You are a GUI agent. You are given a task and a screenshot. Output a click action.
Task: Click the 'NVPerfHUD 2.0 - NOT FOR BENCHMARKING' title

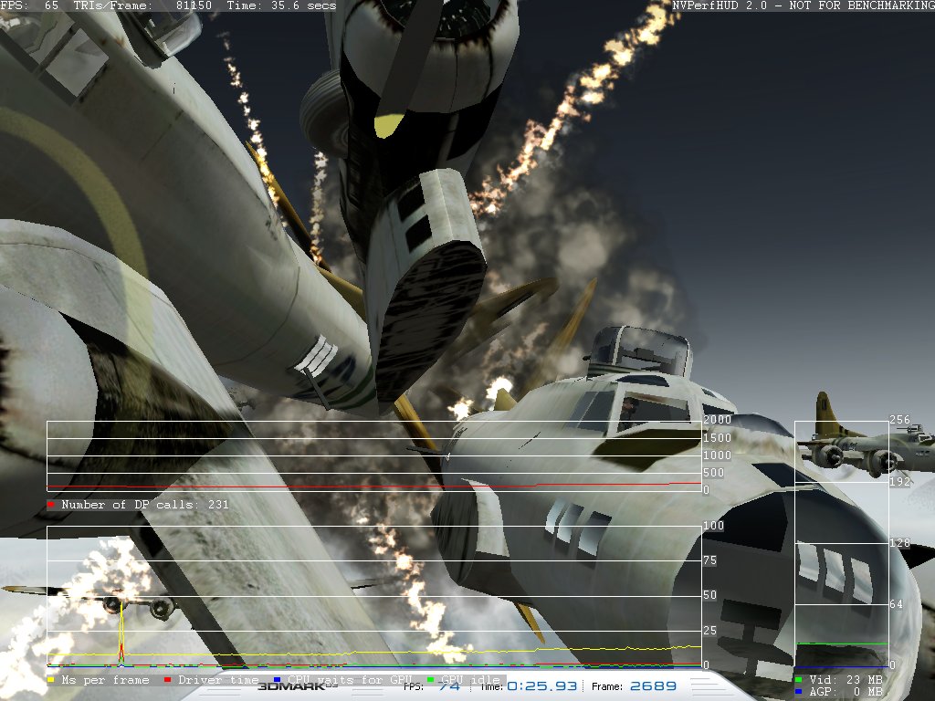(x=804, y=6)
